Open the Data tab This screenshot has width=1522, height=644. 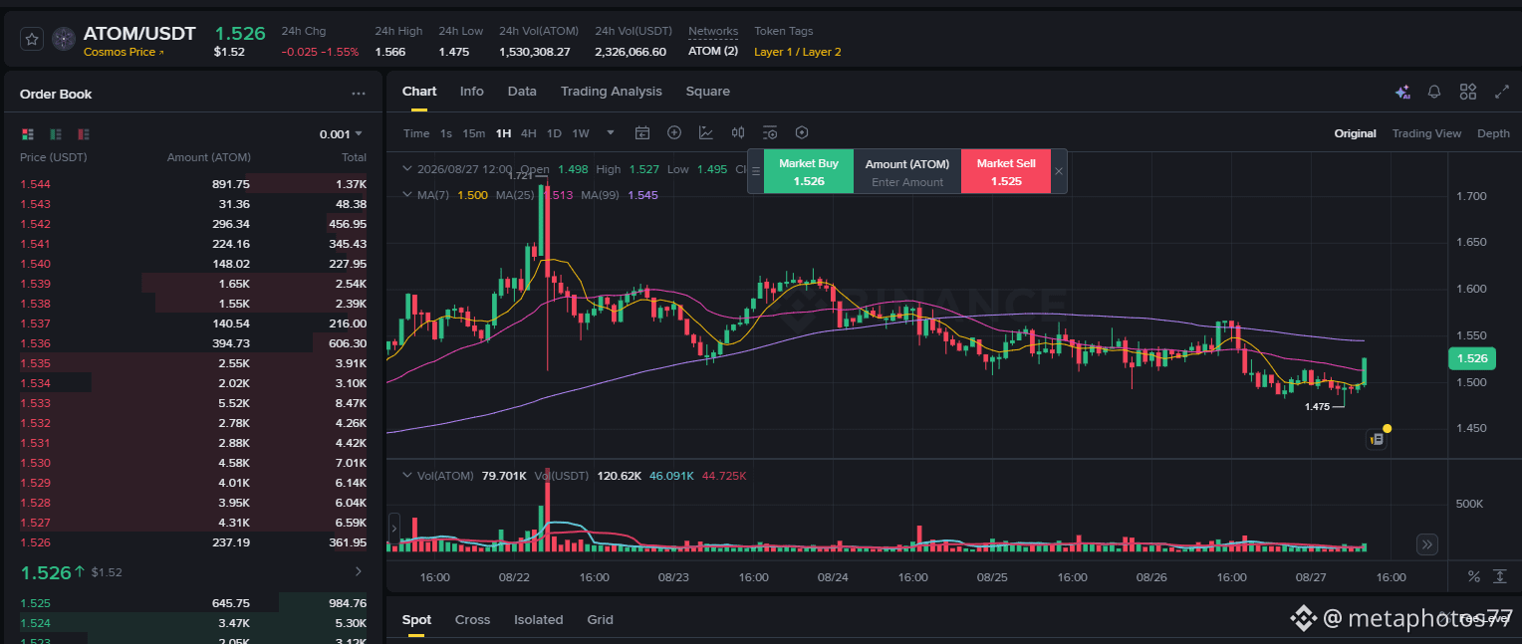pos(522,92)
